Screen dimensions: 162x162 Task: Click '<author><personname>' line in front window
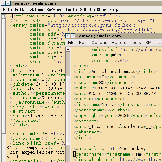99,99
